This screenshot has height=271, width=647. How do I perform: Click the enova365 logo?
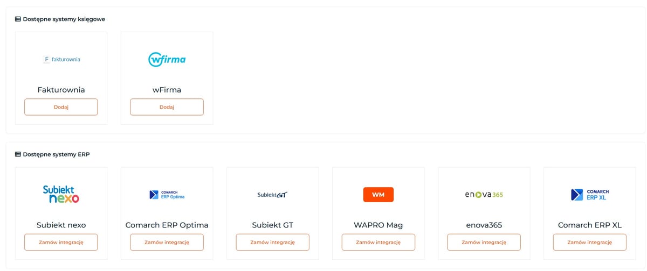point(484,195)
